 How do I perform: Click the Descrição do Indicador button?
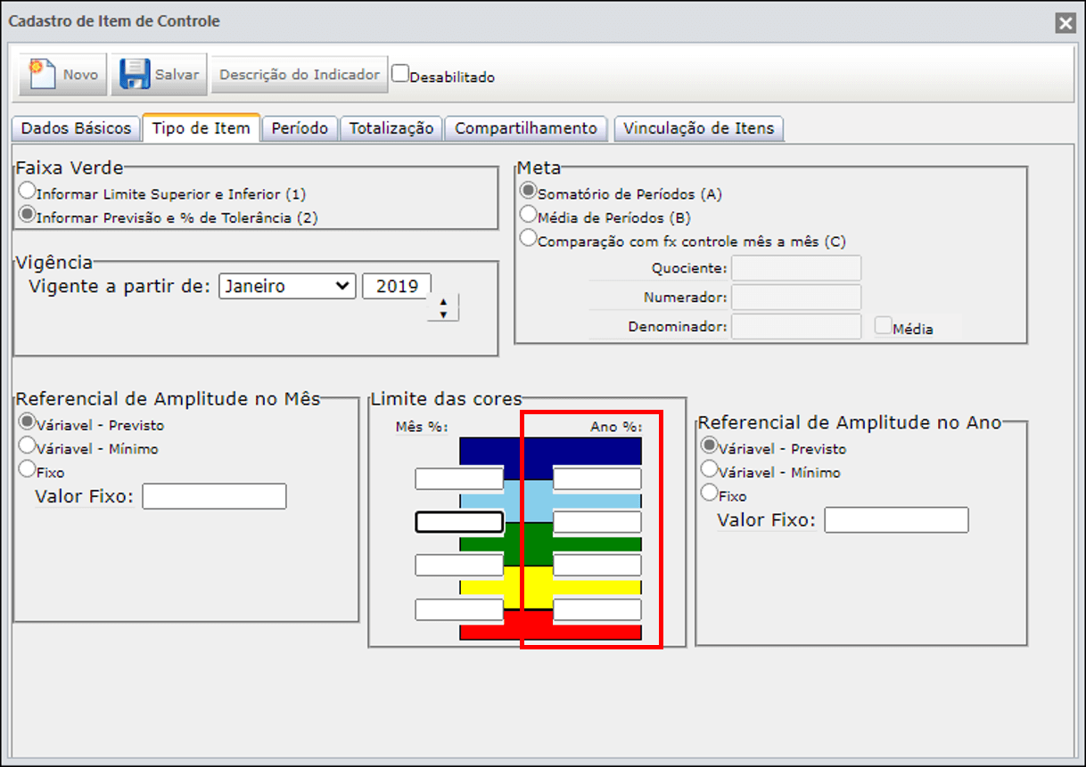(x=300, y=75)
